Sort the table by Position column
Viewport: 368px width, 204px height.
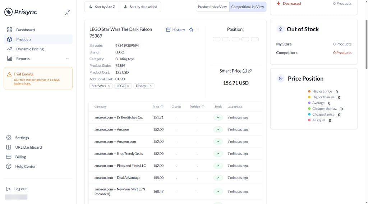(197, 106)
